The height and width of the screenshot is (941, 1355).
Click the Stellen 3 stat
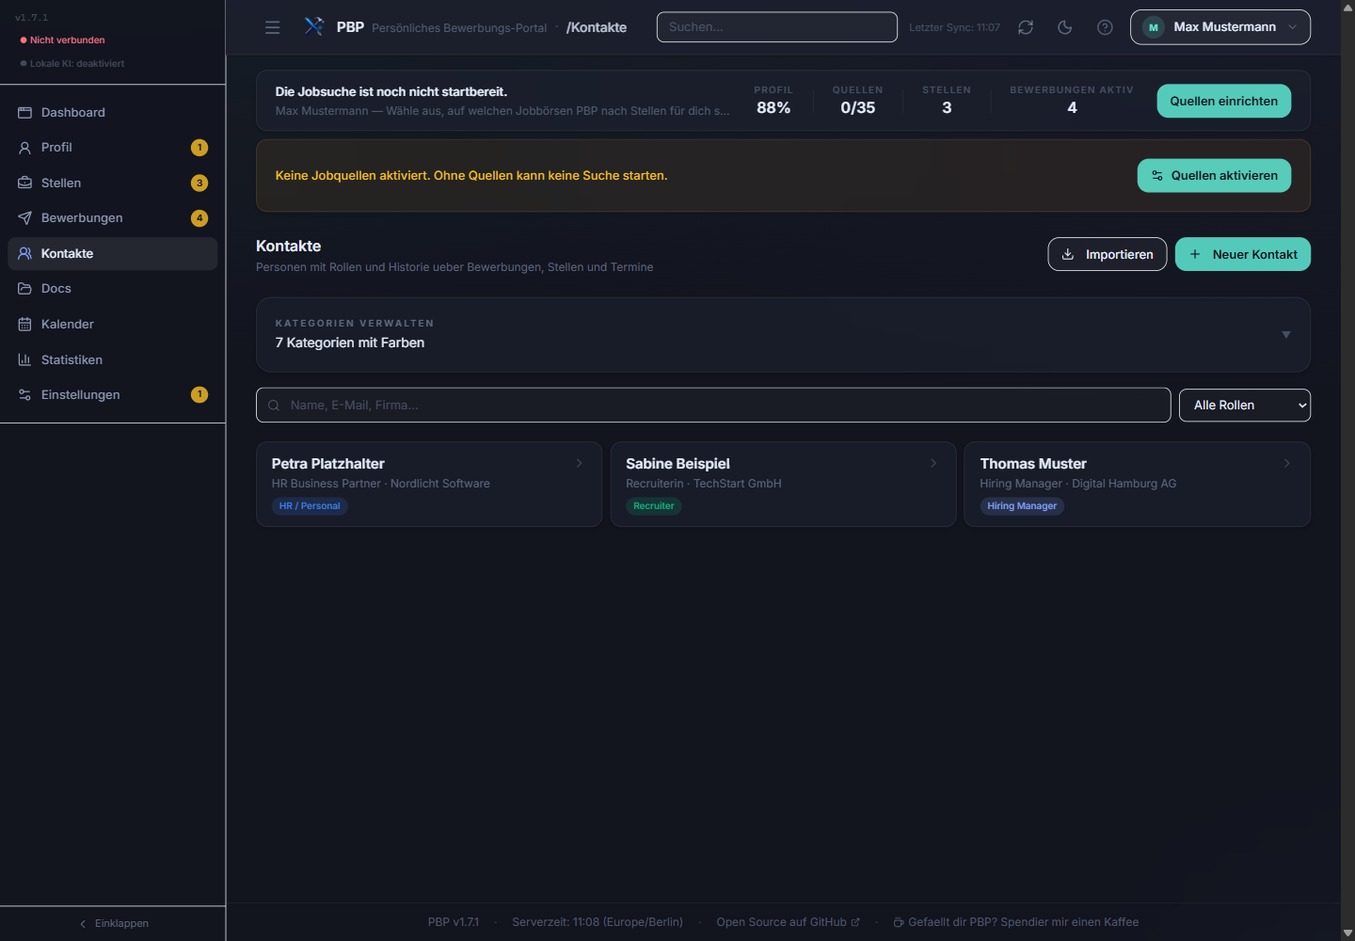pyautogui.click(x=947, y=100)
